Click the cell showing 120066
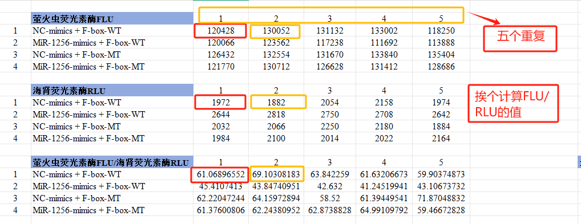This screenshot has width=581, height=224. [221, 43]
